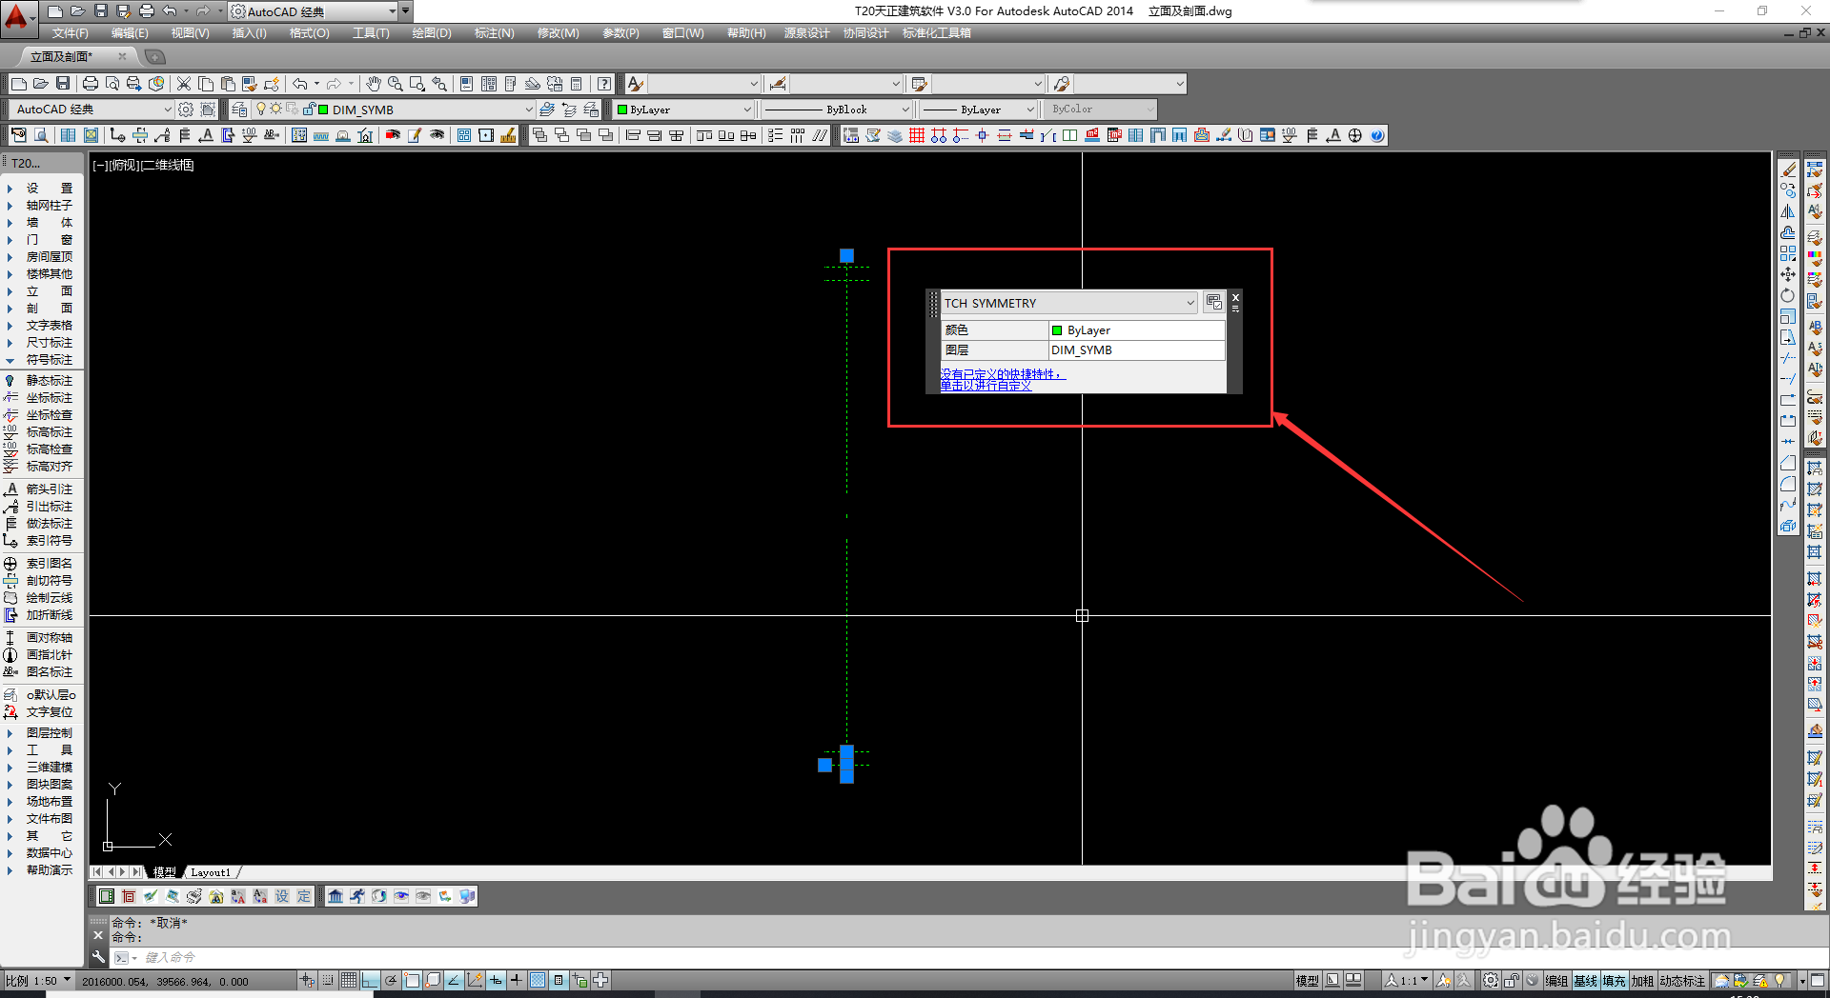Click 模型 button in status bar
Screen dimensions: 1830x998
1308,981
